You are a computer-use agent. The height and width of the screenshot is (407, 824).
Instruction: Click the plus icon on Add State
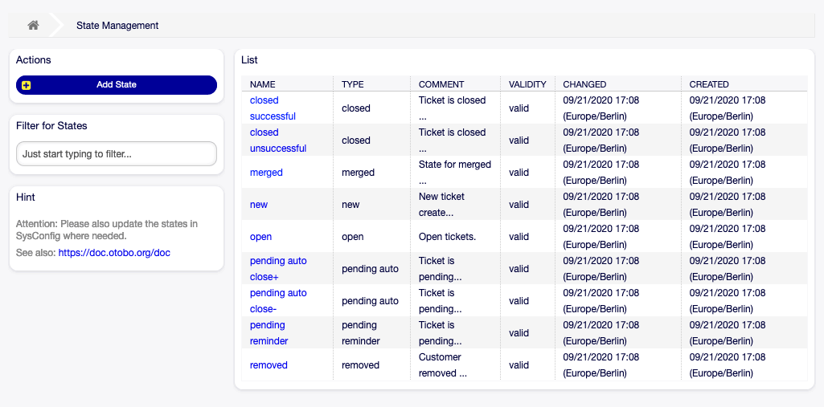pos(27,85)
